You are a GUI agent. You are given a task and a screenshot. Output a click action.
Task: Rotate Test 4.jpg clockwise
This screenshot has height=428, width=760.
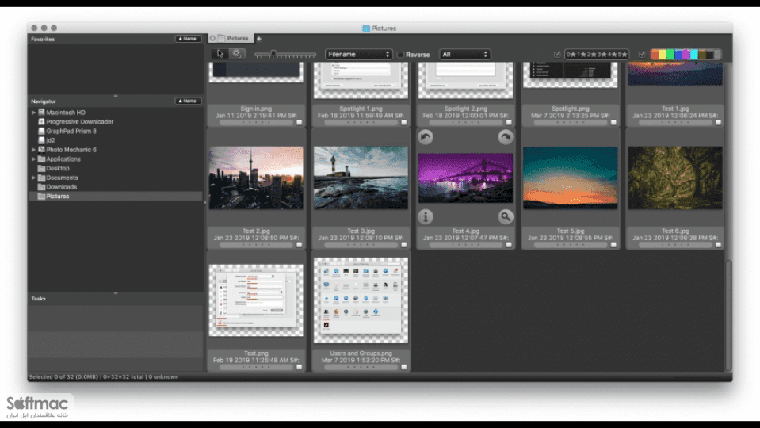[505, 137]
